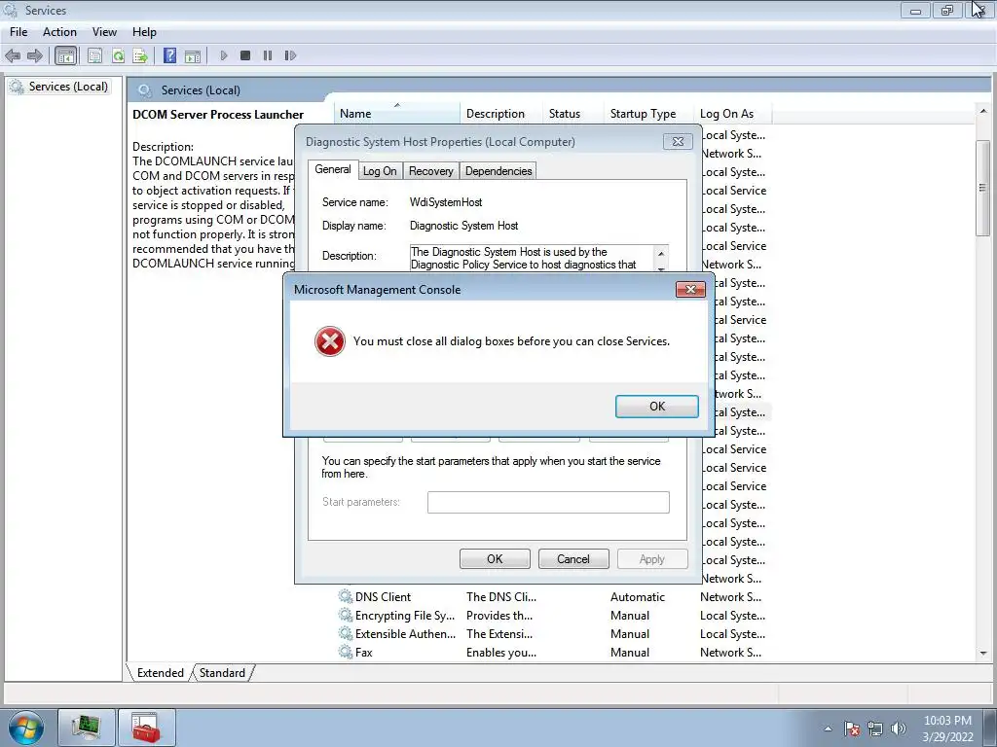This screenshot has width=997, height=747.
Task: Click the gear icon beside Fax
Action: point(346,652)
